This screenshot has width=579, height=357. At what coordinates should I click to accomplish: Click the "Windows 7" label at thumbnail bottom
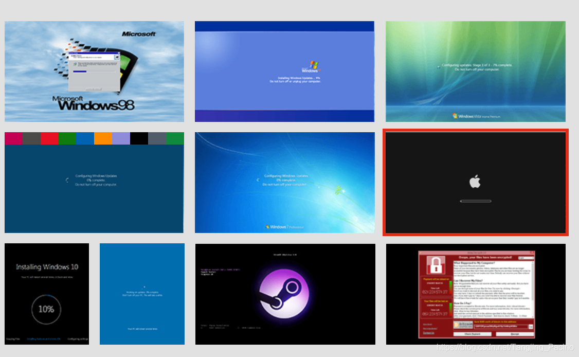click(x=285, y=227)
